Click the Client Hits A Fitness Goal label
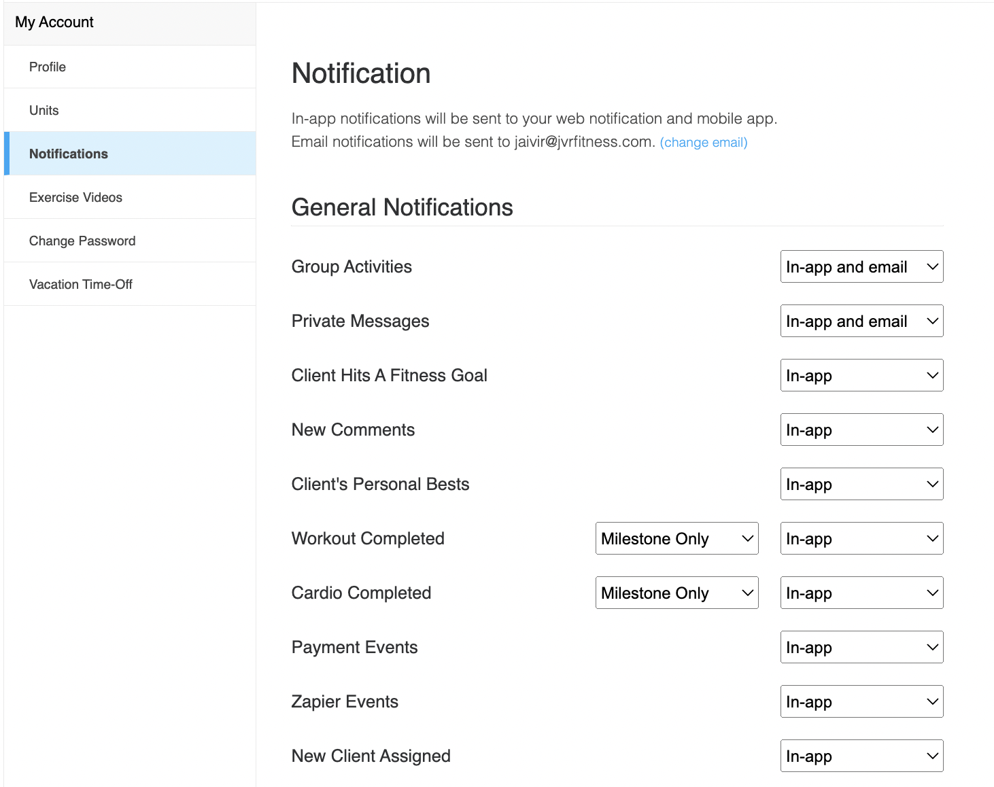This screenshot has height=787, width=994. click(390, 375)
